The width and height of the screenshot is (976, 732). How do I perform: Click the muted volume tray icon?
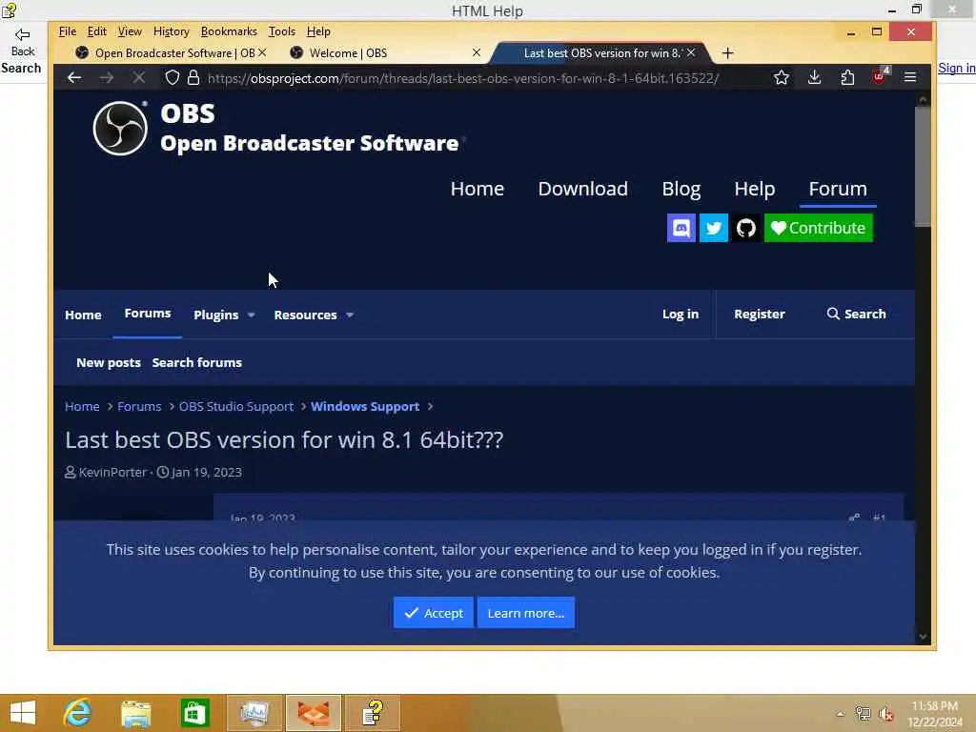(x=885, y=714)
